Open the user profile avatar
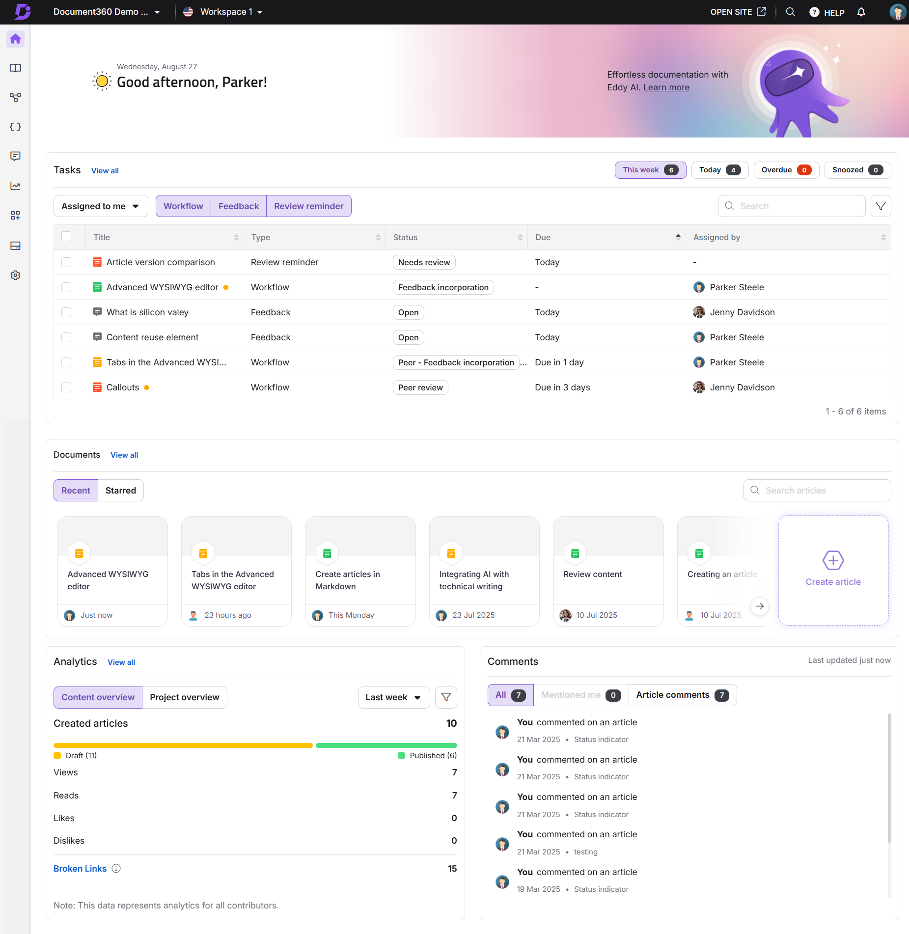This screenshot has width=909, height=934. coord(897,12)
